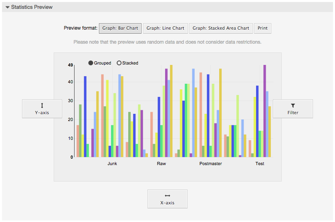Click the random data preview note
Image resolution: width=335 pixels, height=222 pixels.
(167, 42)
